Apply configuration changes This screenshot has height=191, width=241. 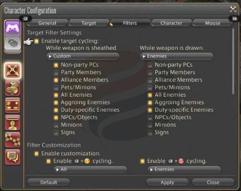pyautogui.click(x=167, y=182)
